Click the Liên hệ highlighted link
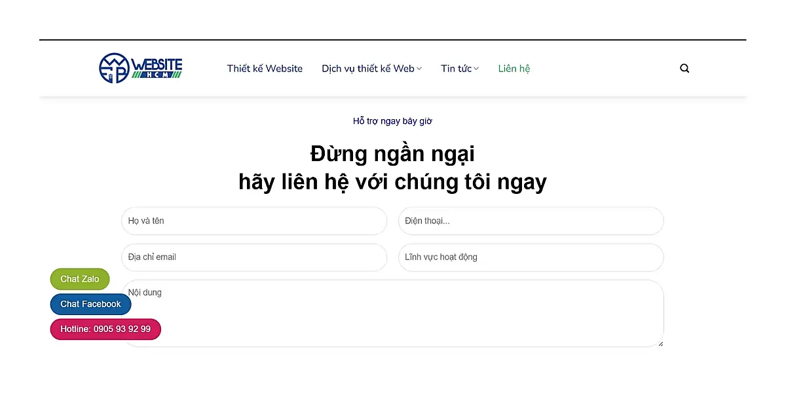 point(514,68)
